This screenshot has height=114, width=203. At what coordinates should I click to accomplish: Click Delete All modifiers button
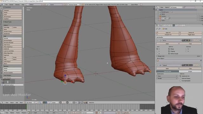pyautogui.click(x=190, y=33)
